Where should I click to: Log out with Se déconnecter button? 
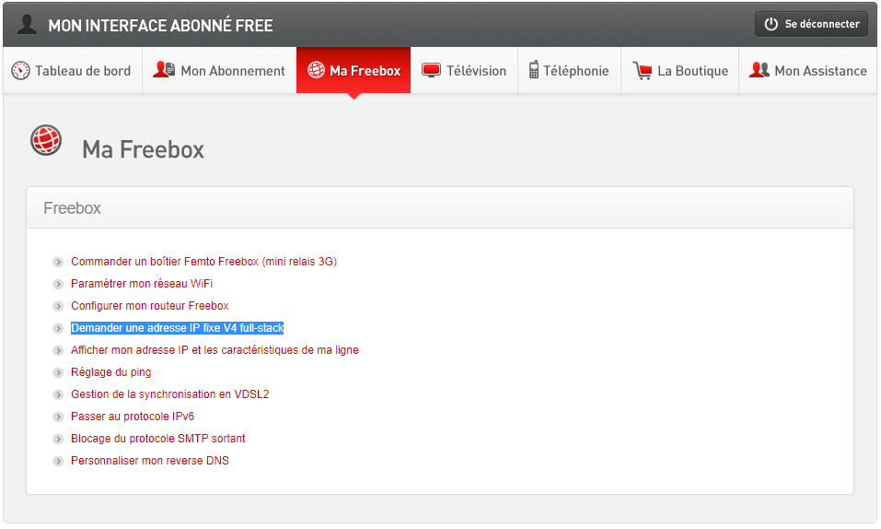point(811,24)
